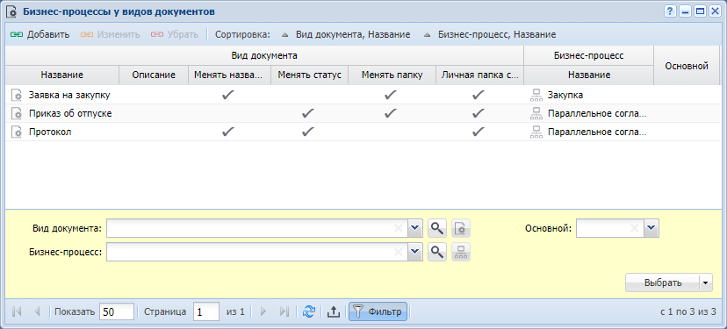
Task: Open arrow menu beside Выбрать
Action: [x=706, y=283]
